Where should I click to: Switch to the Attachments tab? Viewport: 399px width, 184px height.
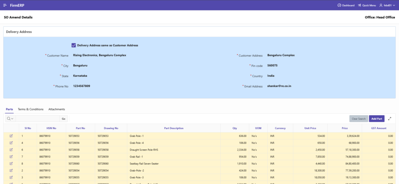56,109
